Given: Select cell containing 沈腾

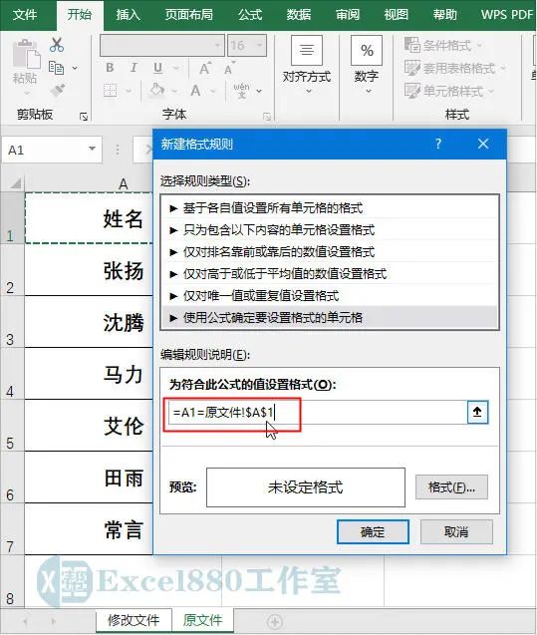Looking at the screenshot, I should [89, 322].
